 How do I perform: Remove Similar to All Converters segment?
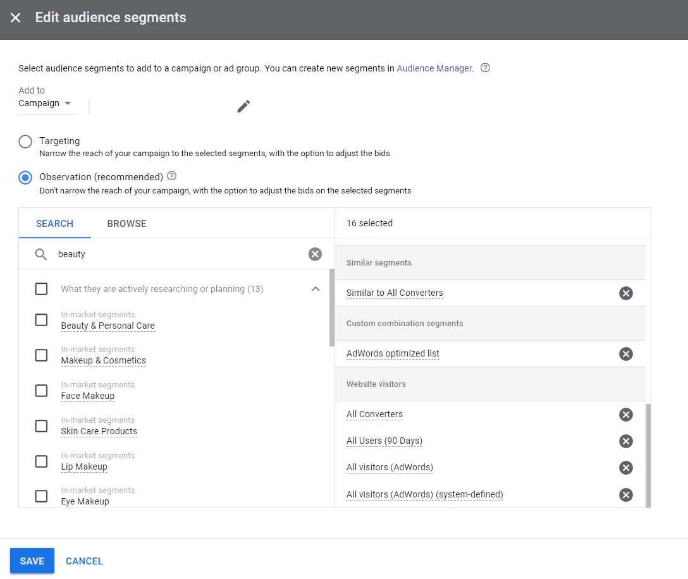(x=625, y=293)
